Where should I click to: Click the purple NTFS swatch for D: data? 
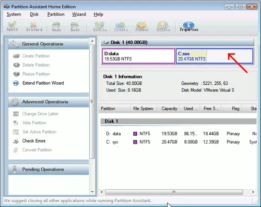pyautogui.click(x=135, y=134)
